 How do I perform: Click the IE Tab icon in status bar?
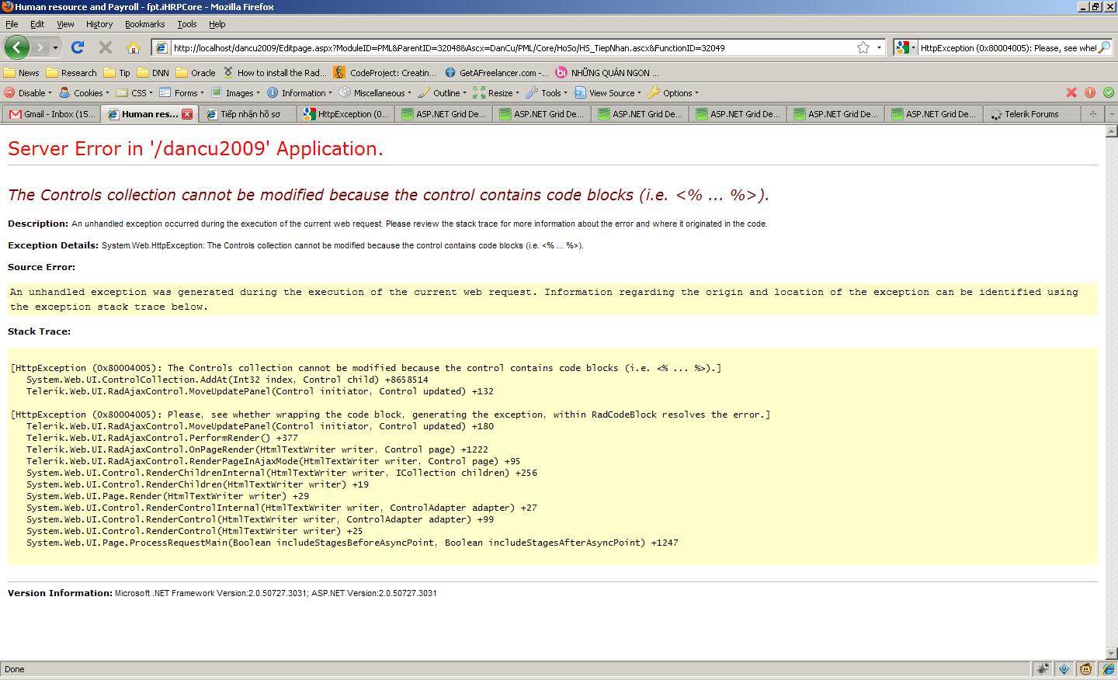pyautogui.click(x=1107, y=669)
